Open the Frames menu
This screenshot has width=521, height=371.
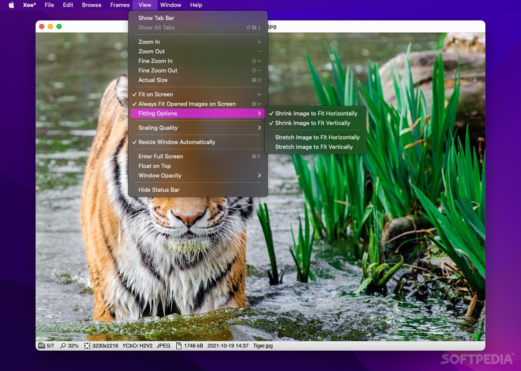[x=119, y=5]
